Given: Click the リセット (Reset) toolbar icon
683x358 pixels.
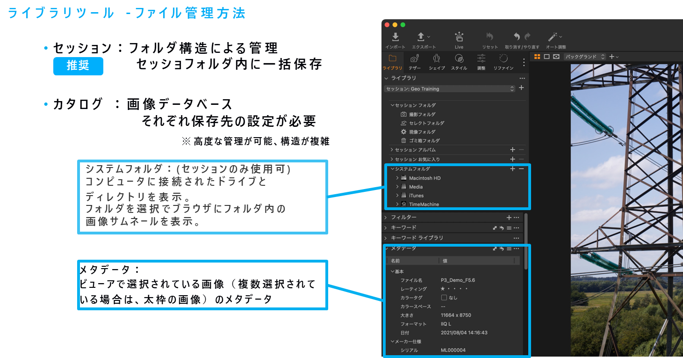Looking at the screenshot, I should click(489, 37).
